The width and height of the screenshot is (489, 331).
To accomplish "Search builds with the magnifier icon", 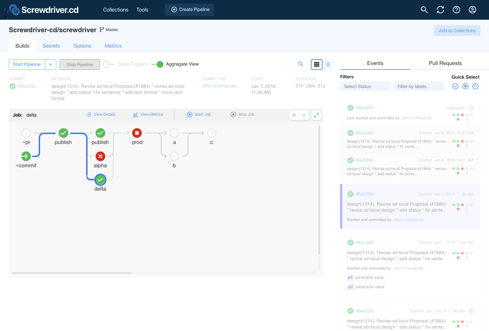I will coord(301,64).
